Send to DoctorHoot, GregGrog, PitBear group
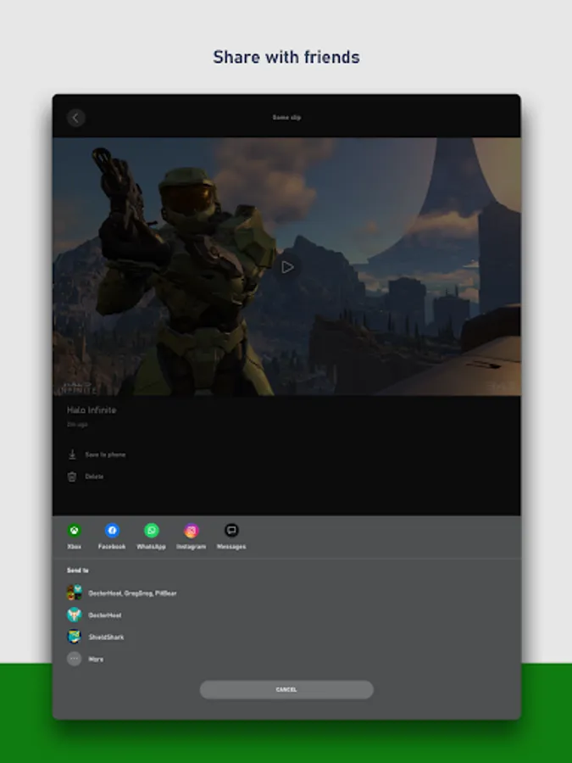Viewport: 572px width, 763px height. [133, 593]
